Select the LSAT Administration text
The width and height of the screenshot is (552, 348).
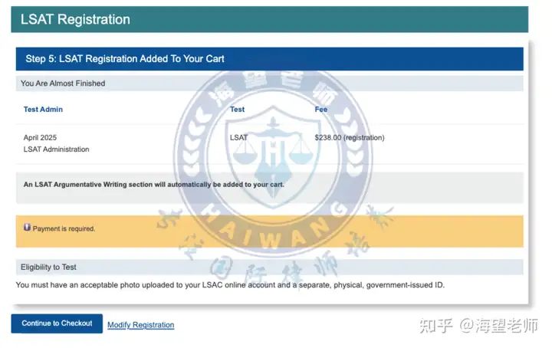click(x=56, y=149)
